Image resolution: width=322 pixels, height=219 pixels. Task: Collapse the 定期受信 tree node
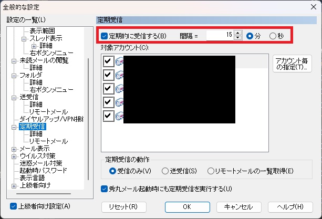coord(14,127)
